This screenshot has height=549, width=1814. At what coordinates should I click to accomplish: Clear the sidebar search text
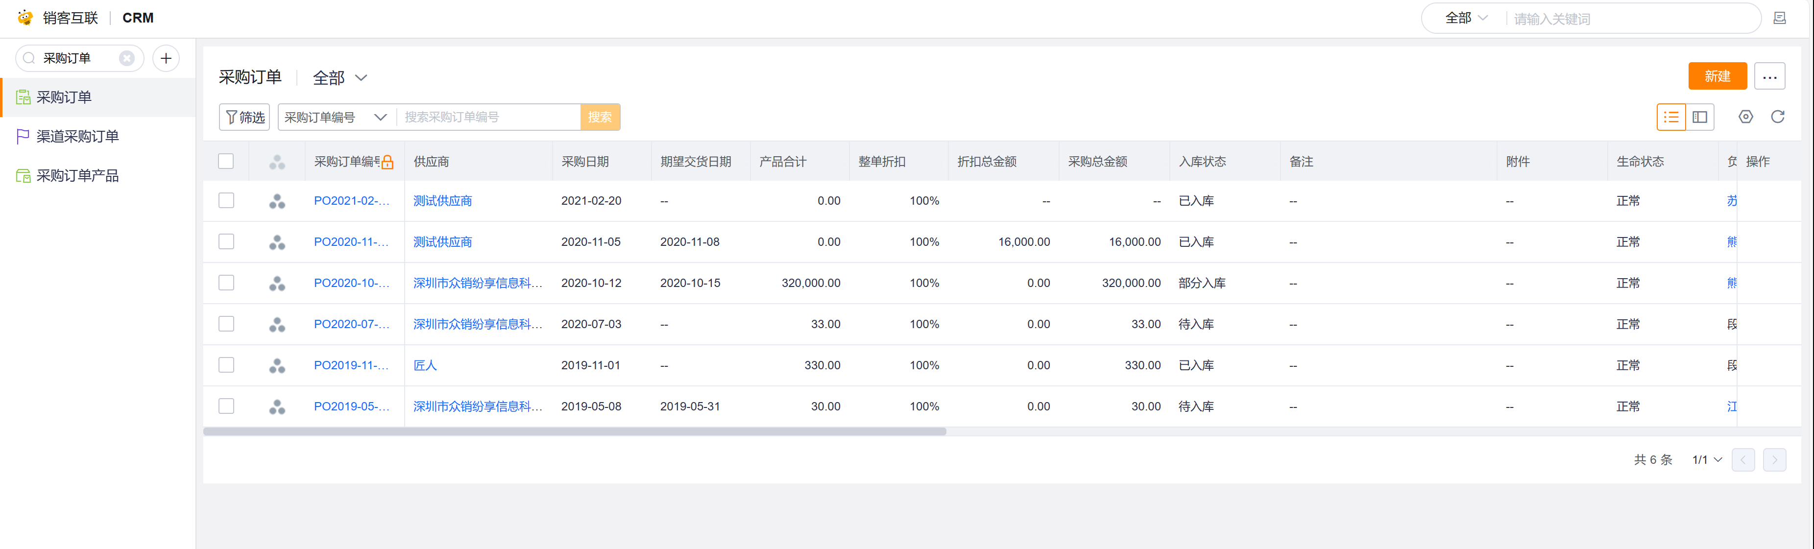(127, 58)
